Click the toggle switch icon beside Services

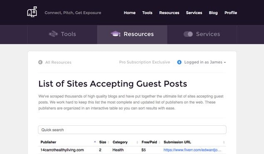coord(188,34)
